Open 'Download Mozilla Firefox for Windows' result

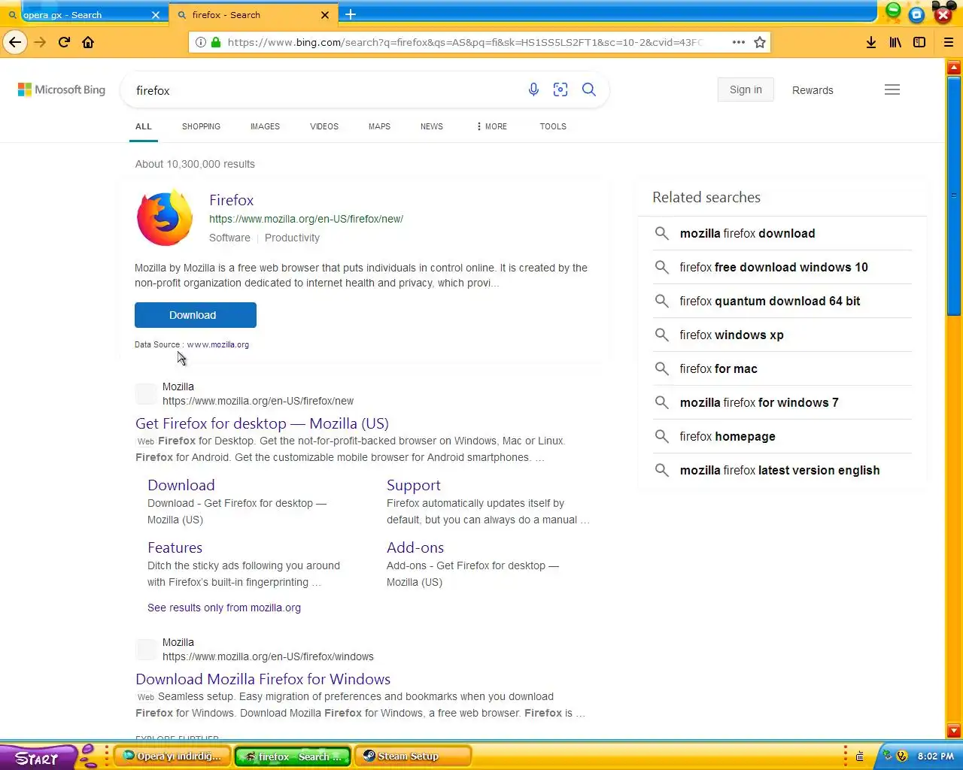point(263,679)
